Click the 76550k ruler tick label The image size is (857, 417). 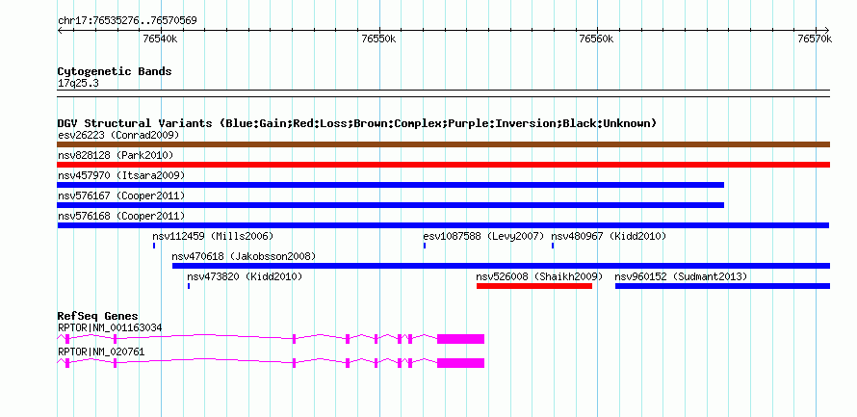[x=378, y=39]
